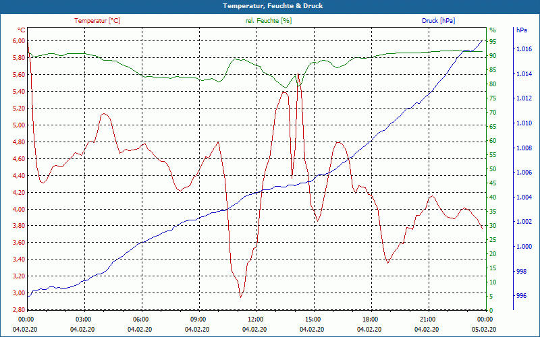
Task: Click the 95 humidity axis value
Action: pyautogui.click(x=493, y=42)
